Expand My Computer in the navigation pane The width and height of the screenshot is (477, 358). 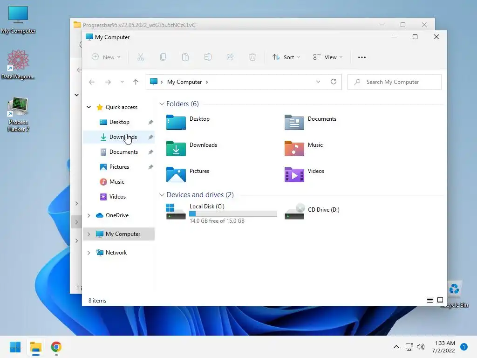pyautogui.click(x=89, y=234)
